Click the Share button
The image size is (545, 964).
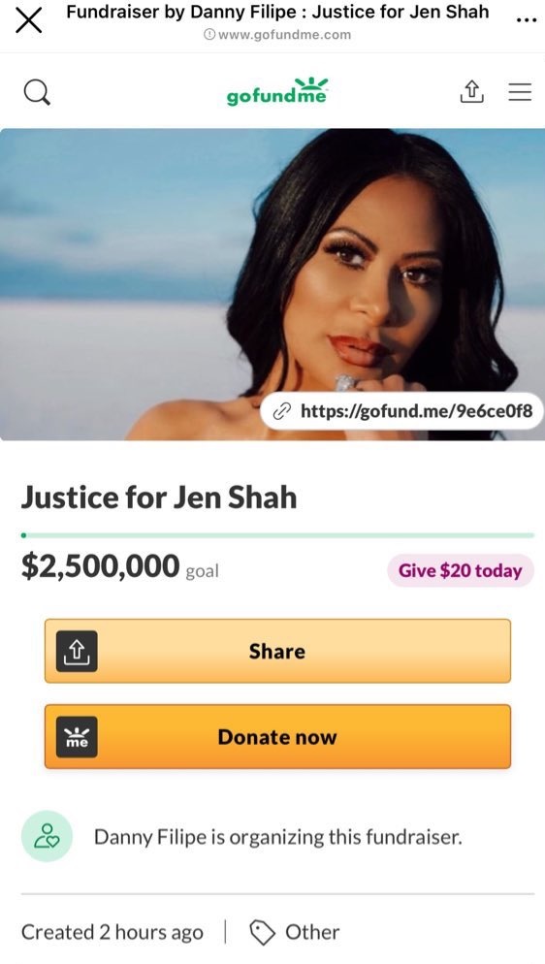coord(277,651)
